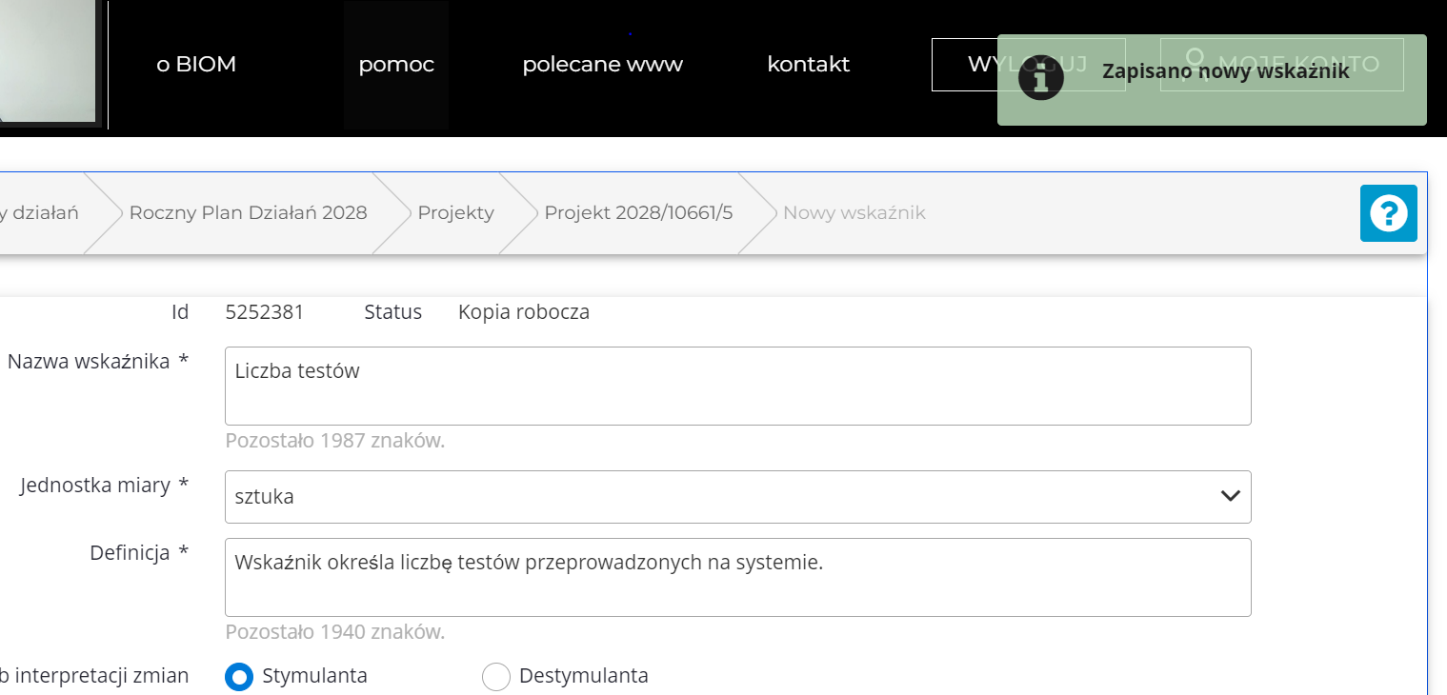Click the WYLOGUJ button
The height and width of the screenshot is (695, 1447).
click(962, 65)
